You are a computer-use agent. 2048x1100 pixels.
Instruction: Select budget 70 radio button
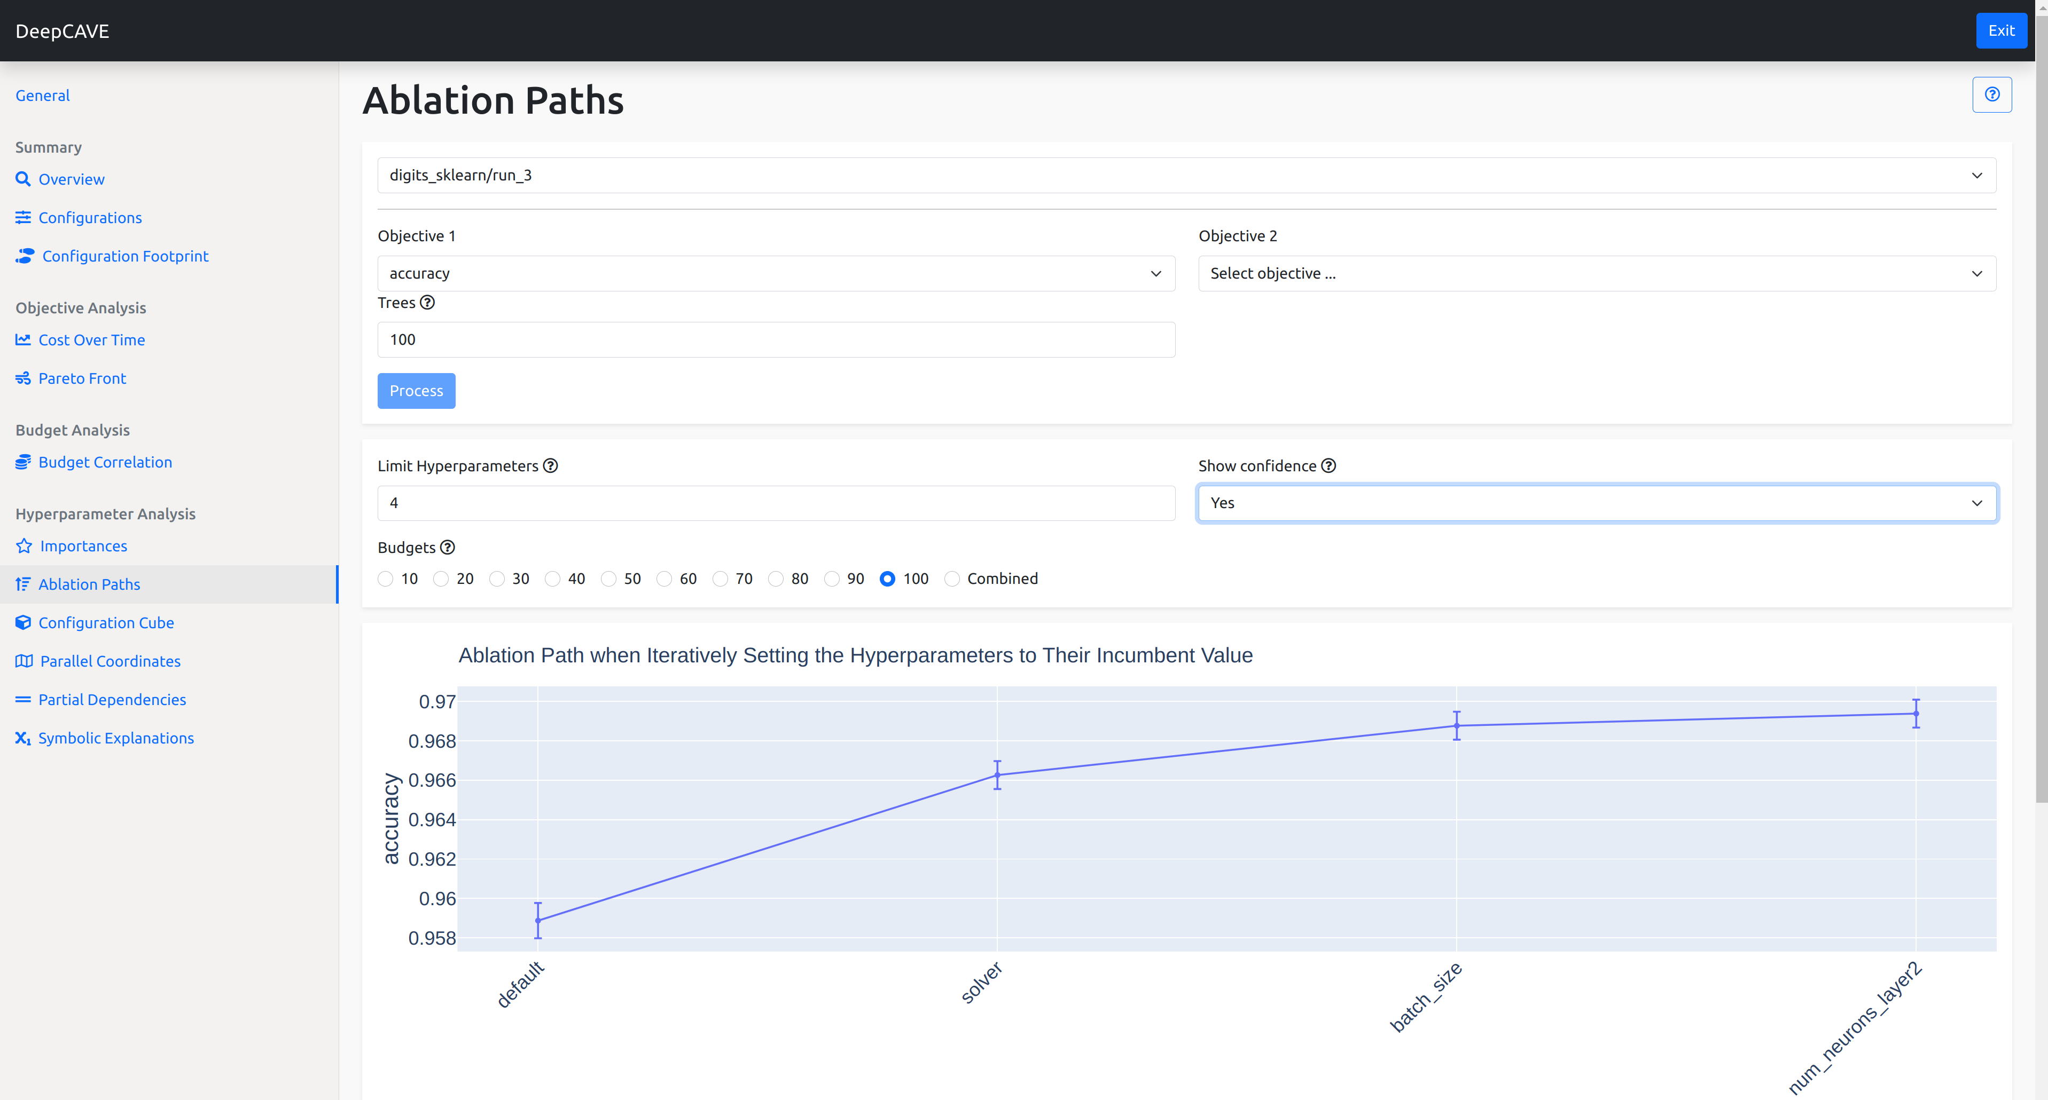coord(720,578)
